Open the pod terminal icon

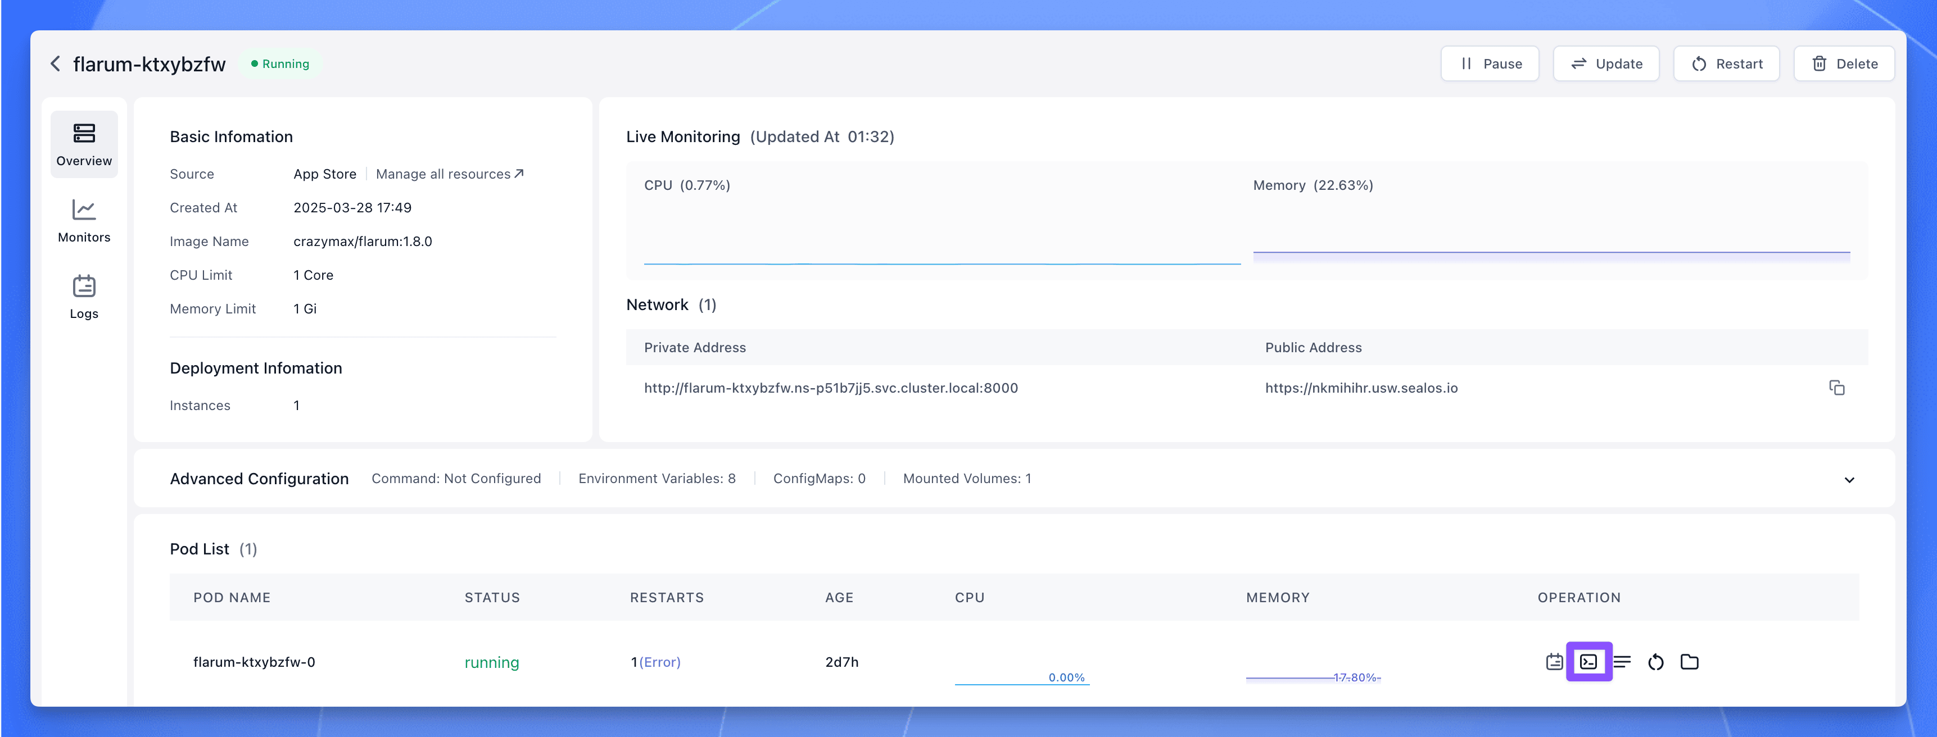tap(1588, 662)
